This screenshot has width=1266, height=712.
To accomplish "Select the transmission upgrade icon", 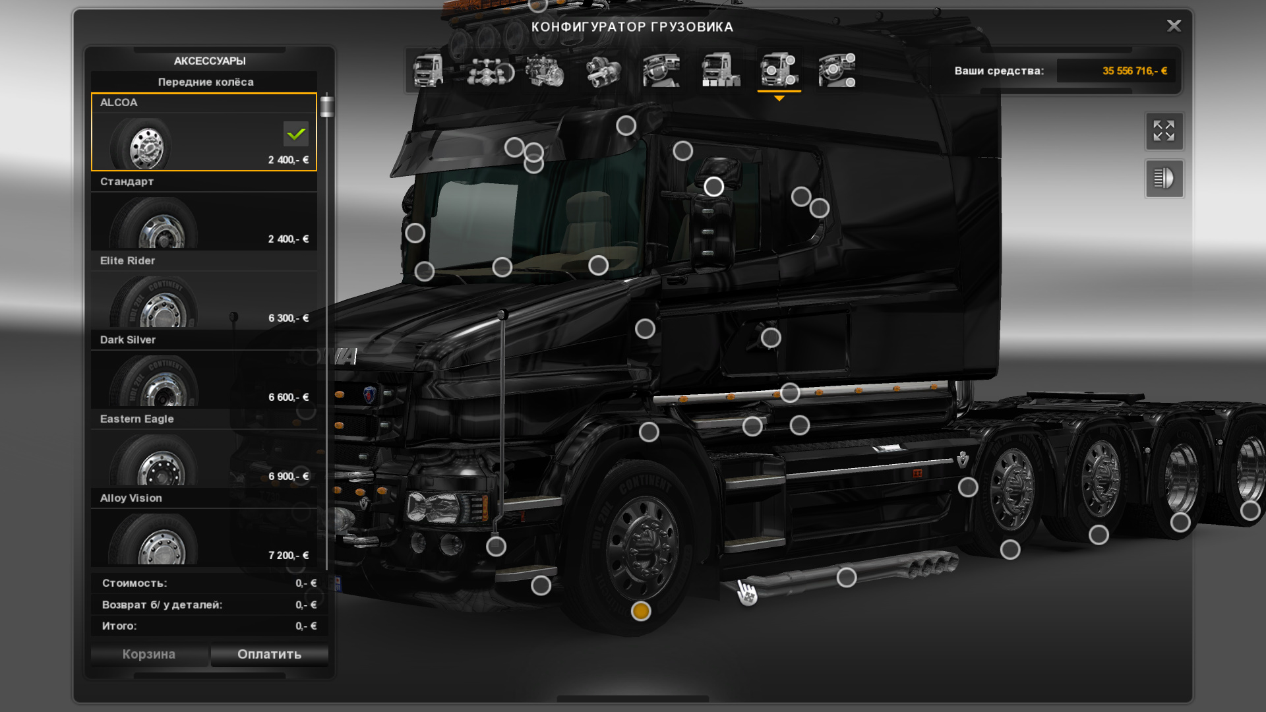I will coord(603,71).
